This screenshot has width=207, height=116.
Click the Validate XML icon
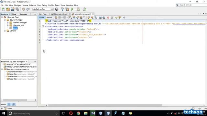tap(120, 17)
